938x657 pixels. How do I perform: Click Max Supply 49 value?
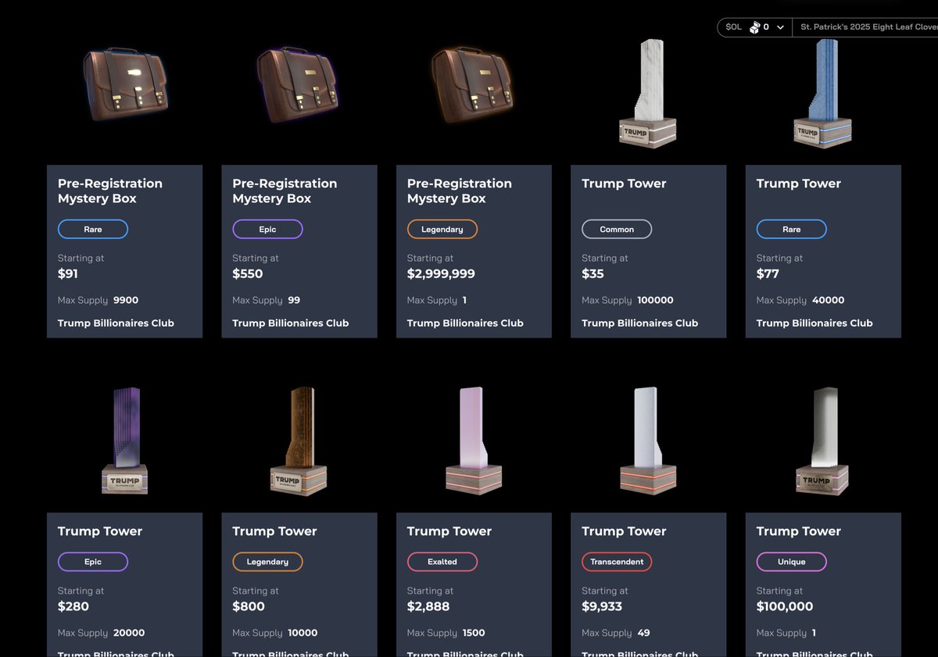pyautogui.click(x=643, y=633)
